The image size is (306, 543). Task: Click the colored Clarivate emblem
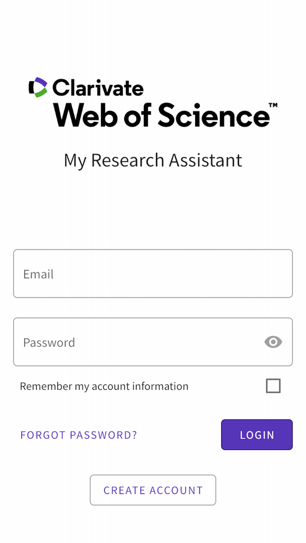point(38,87)
